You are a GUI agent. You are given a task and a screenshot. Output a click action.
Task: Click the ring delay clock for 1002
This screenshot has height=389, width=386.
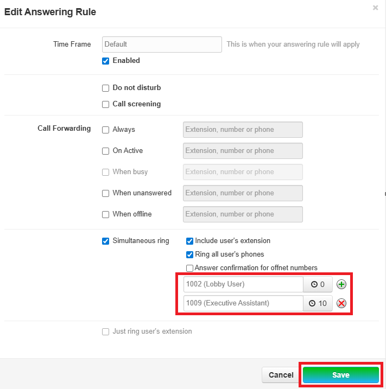(x=318, y=284)
